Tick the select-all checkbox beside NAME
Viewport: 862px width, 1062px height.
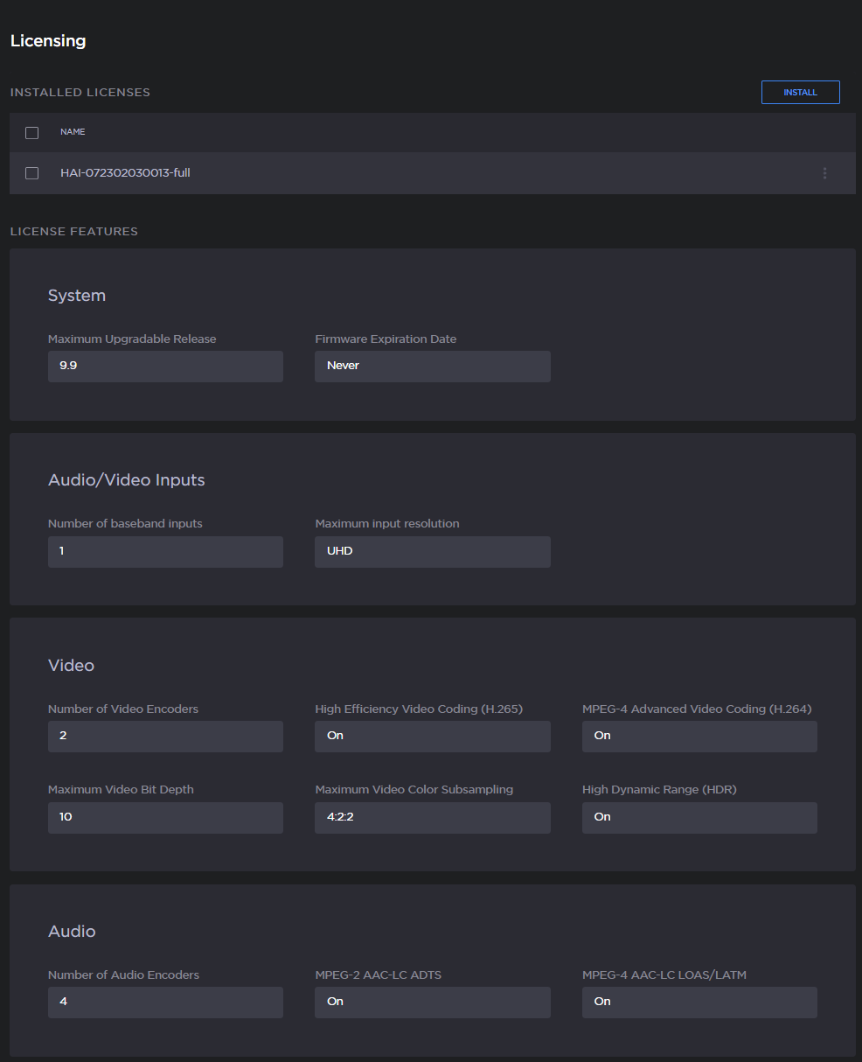click(x=32, y=133)
